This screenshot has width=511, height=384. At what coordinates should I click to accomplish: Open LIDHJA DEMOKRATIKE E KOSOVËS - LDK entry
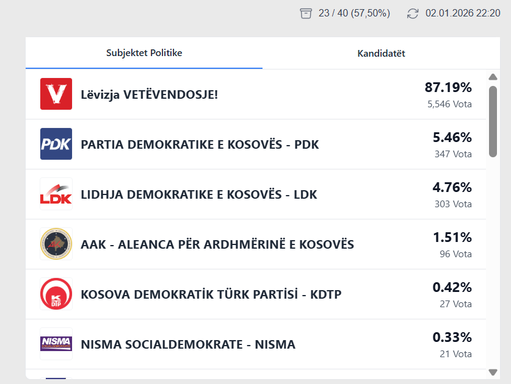[x=199, y=194]
